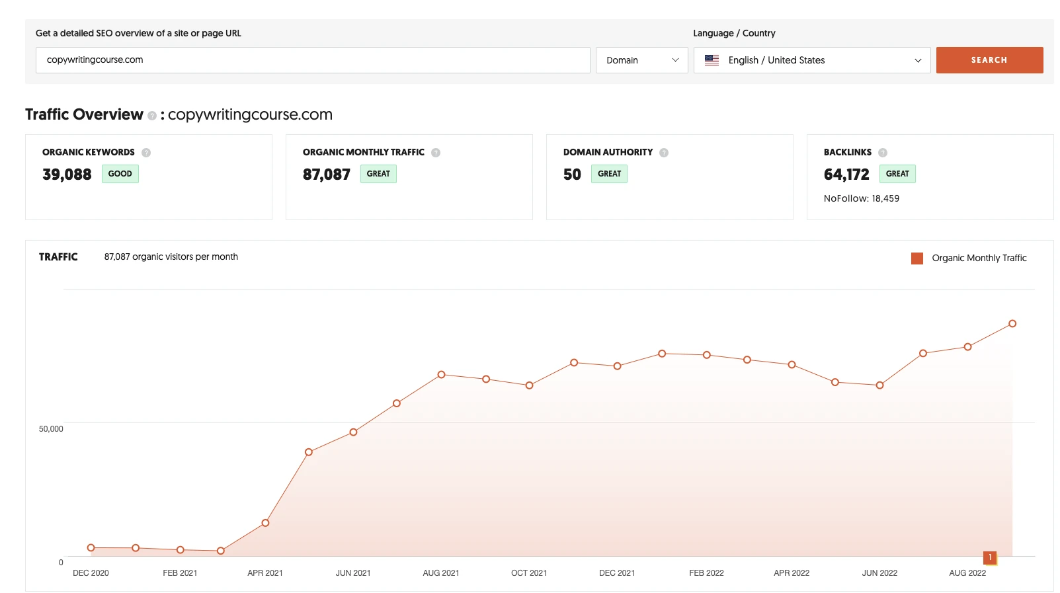Viewport: 1060px width, 593px height.
Task: Click help icon next to Traffic Overview
Action: [152, 116]
